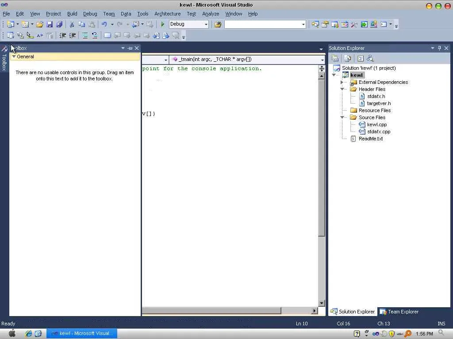Viewport: 453px width, 339px height.
Task: Select targetver.h header file
Action: point(379,103)
